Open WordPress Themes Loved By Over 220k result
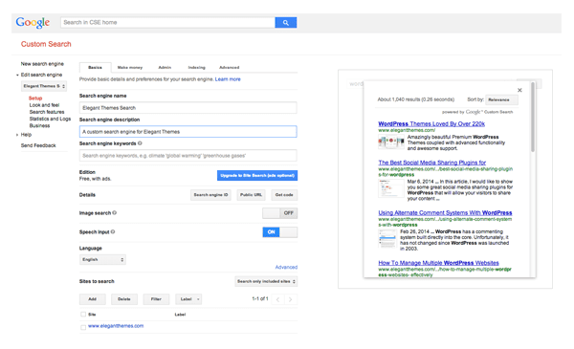Viewport: 574px width, 349px height. tap(431, 124)
